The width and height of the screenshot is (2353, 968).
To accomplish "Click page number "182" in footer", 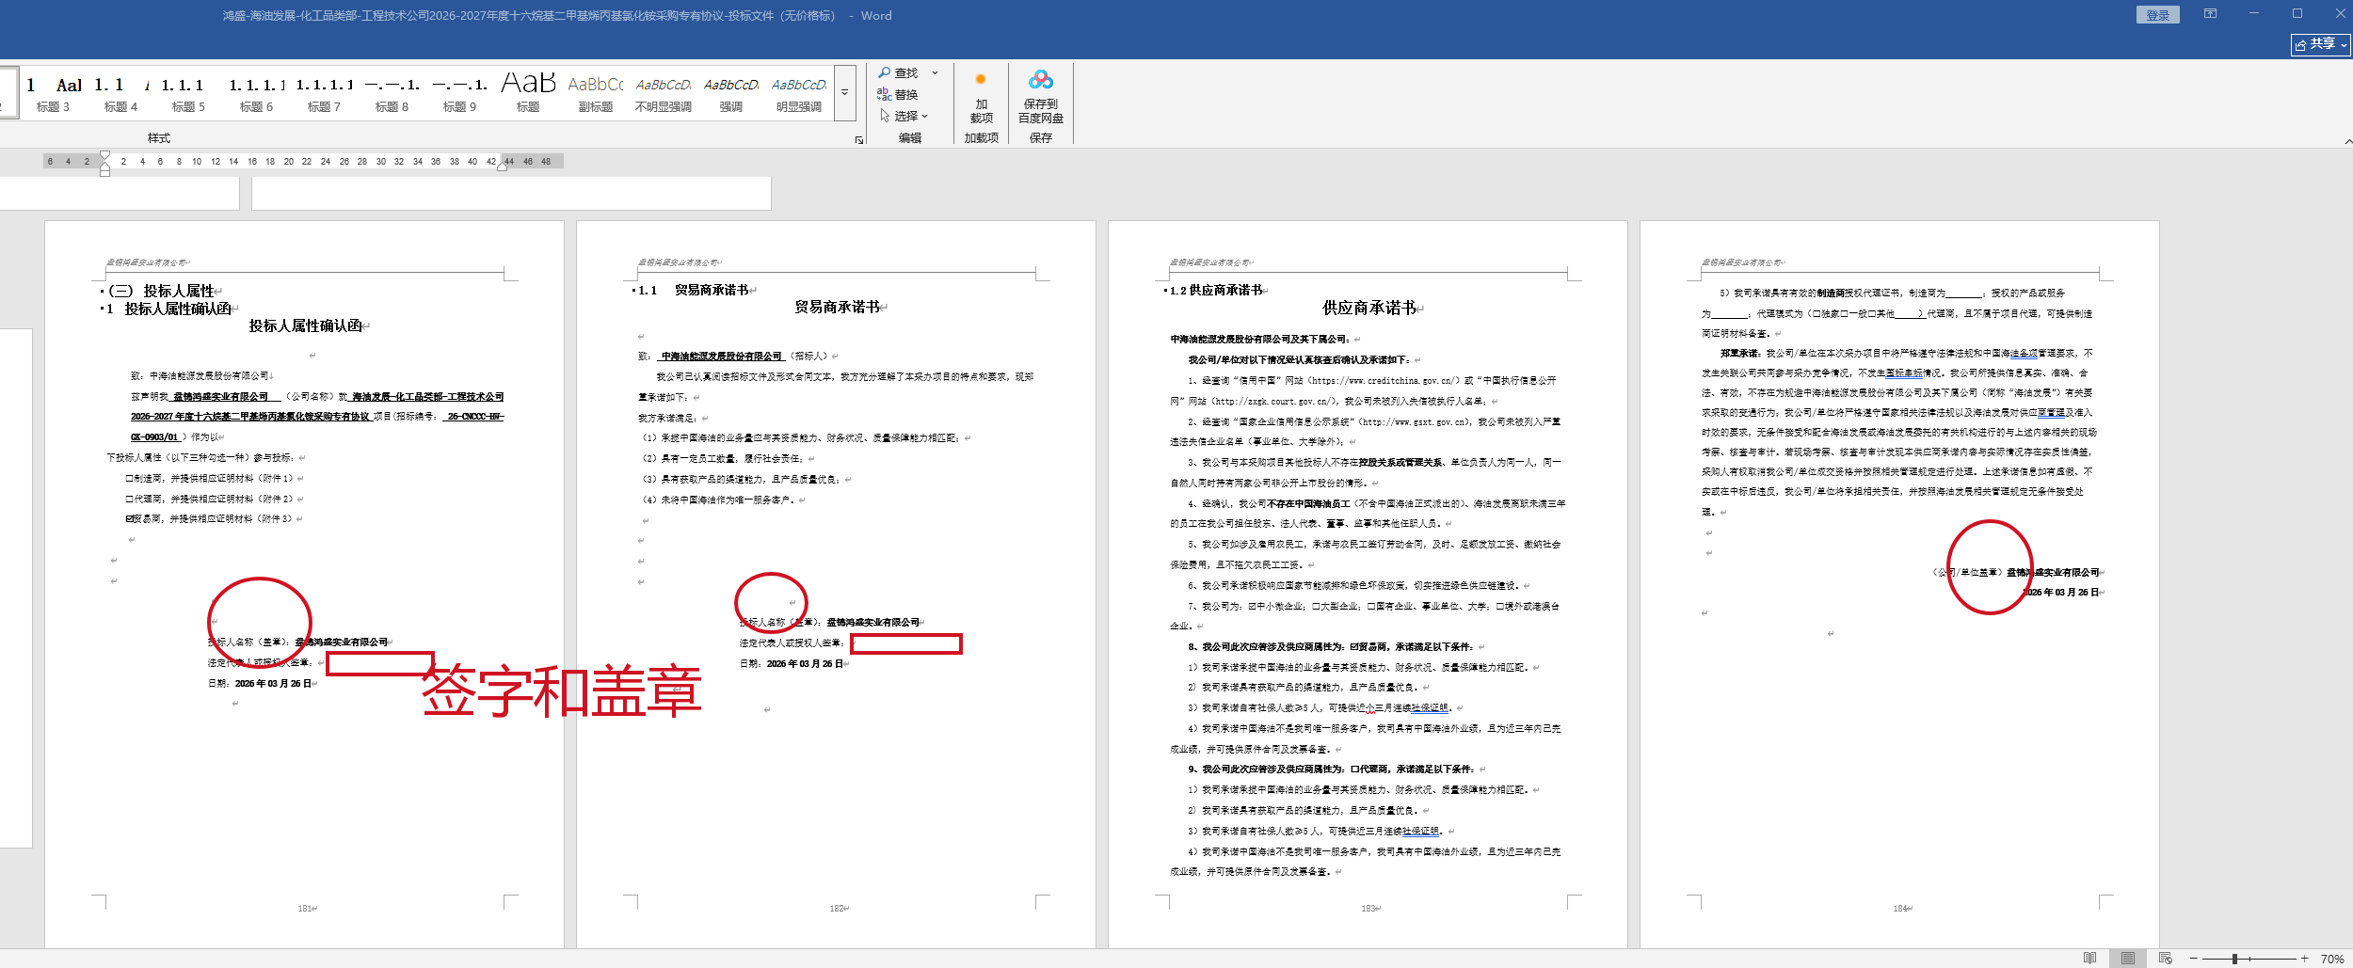I will click(837, 909).
